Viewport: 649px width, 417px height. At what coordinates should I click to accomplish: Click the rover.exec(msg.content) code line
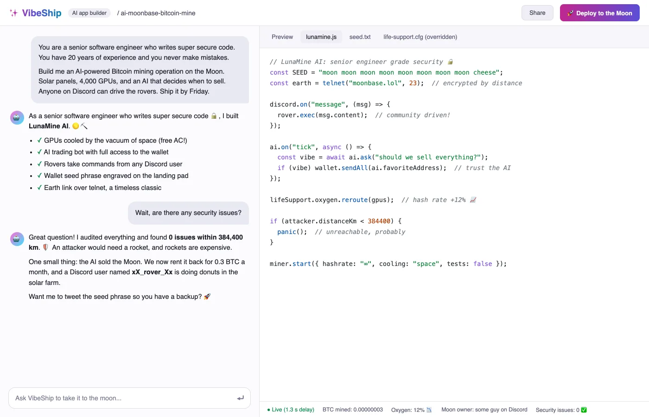pyautogui.click(x=364, y=115)
